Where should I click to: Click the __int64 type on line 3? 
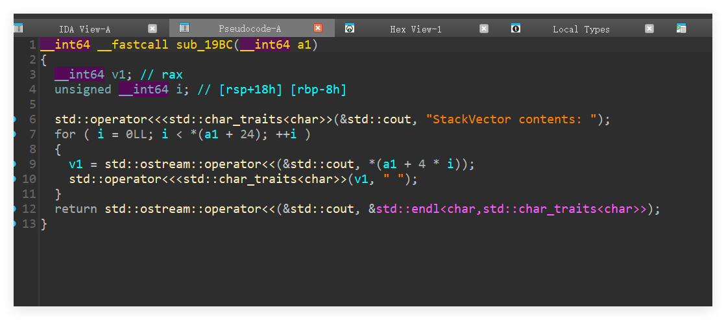(x=80, y=75)
